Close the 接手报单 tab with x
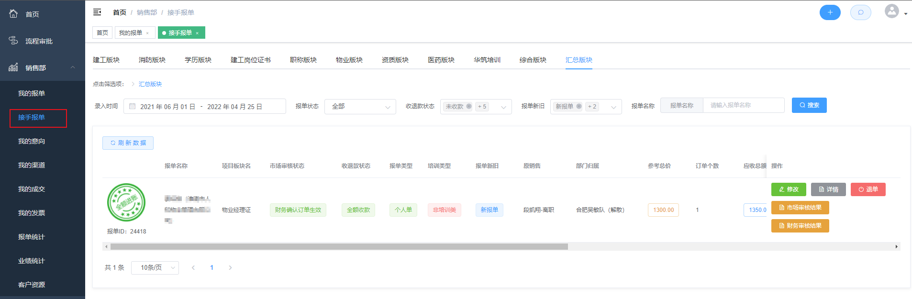Viewport: 912px width, 299px height. coord(197,33)
